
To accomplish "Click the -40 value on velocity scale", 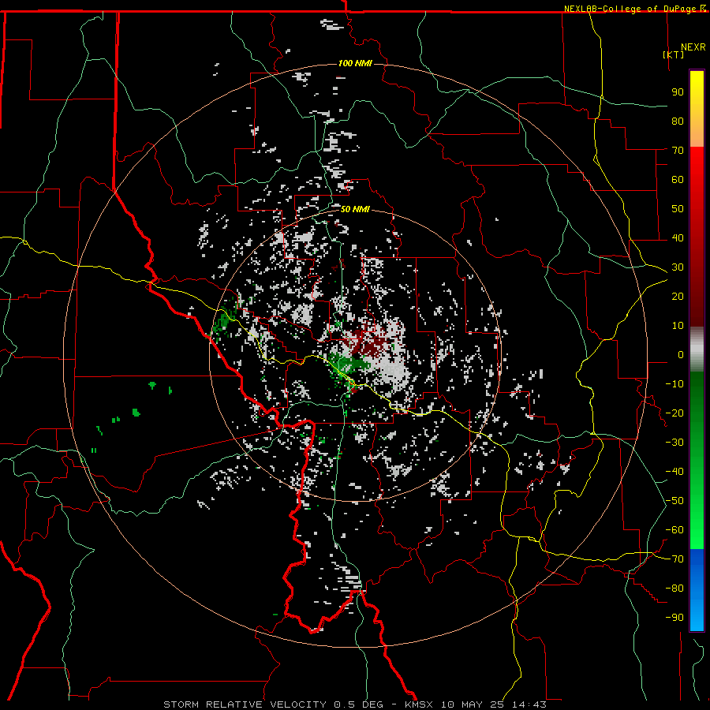I will (674, 472).
